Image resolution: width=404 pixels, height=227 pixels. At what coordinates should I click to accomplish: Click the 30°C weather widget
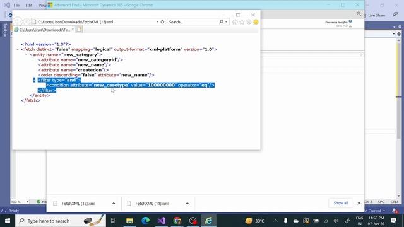click(255, 221)
